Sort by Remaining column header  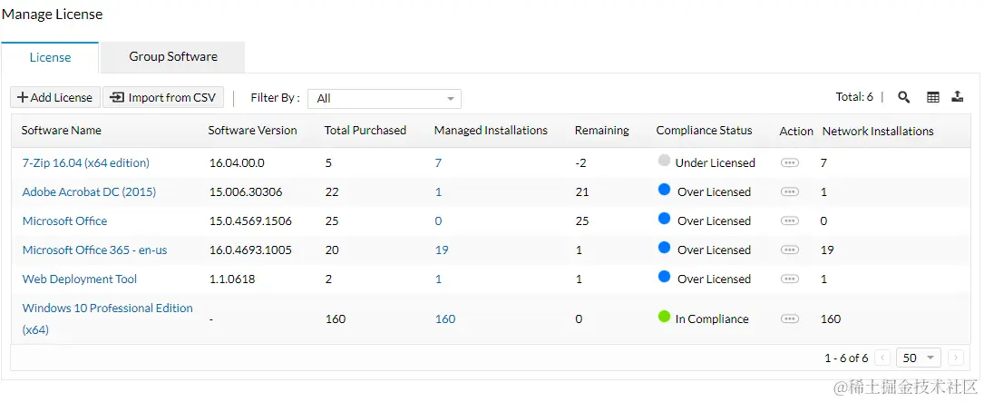[602, 131]
